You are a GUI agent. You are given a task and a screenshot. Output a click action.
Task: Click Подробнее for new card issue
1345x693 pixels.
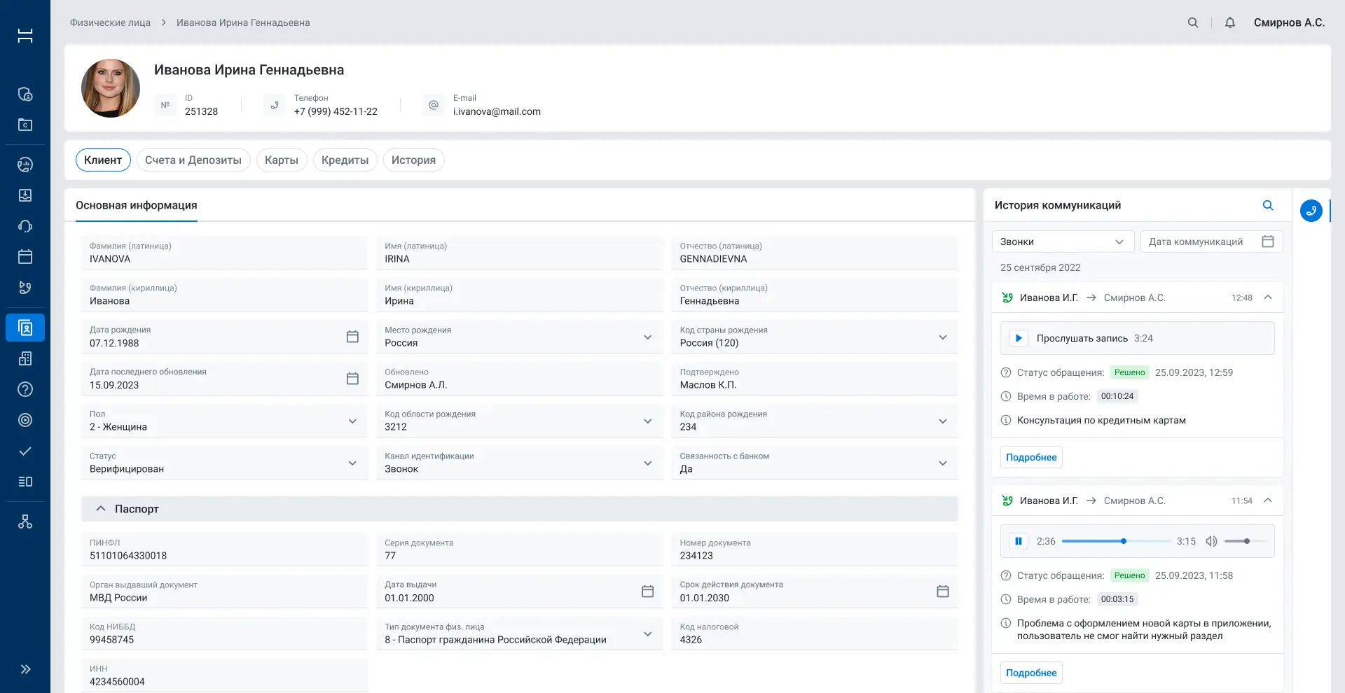tap(1031, 673)
